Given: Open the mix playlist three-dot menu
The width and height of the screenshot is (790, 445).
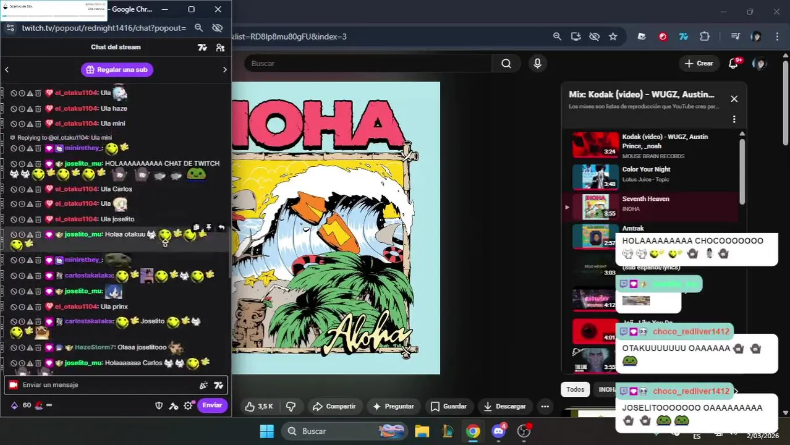Looking at the screenshot, I should click(734, 119).
